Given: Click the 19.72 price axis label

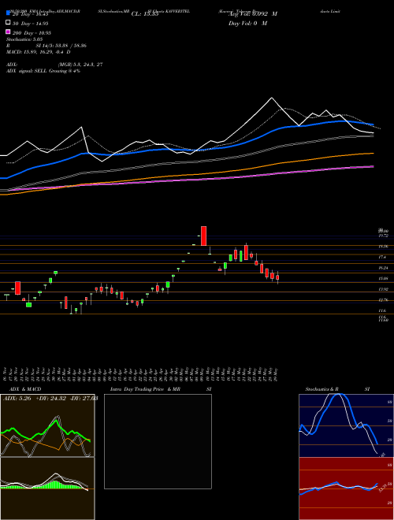Looking at the screenshot, I should (384, 236).
